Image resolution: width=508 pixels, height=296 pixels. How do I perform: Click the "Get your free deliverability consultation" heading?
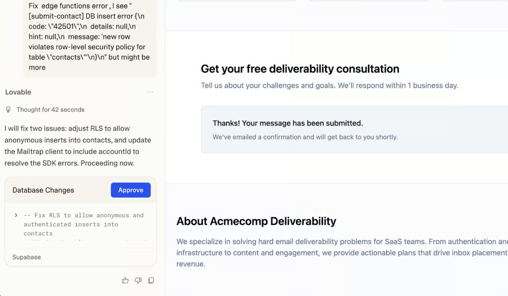pos(300,69)
